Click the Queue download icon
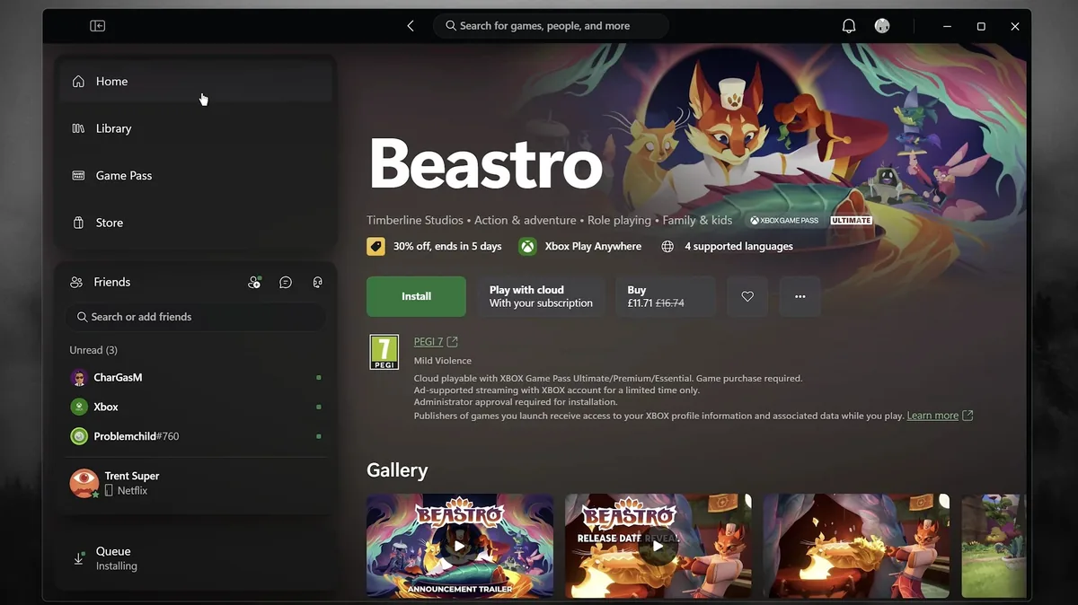1078x605 pixels. (78, 558)
